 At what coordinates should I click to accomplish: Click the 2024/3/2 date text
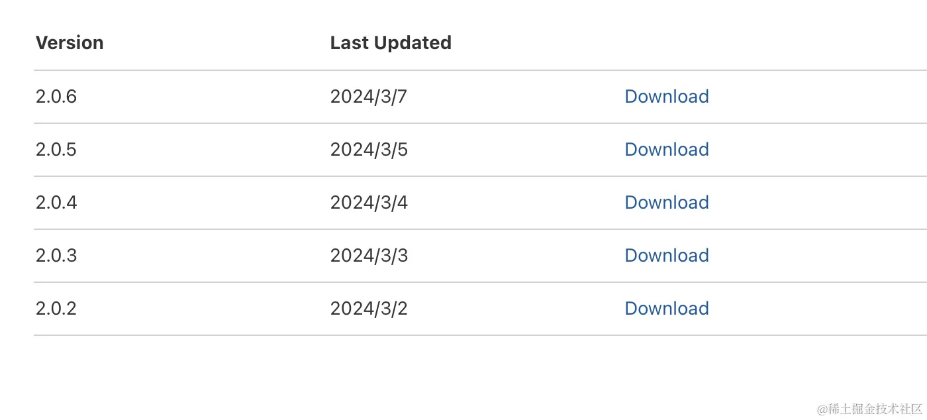pos(369,309)
